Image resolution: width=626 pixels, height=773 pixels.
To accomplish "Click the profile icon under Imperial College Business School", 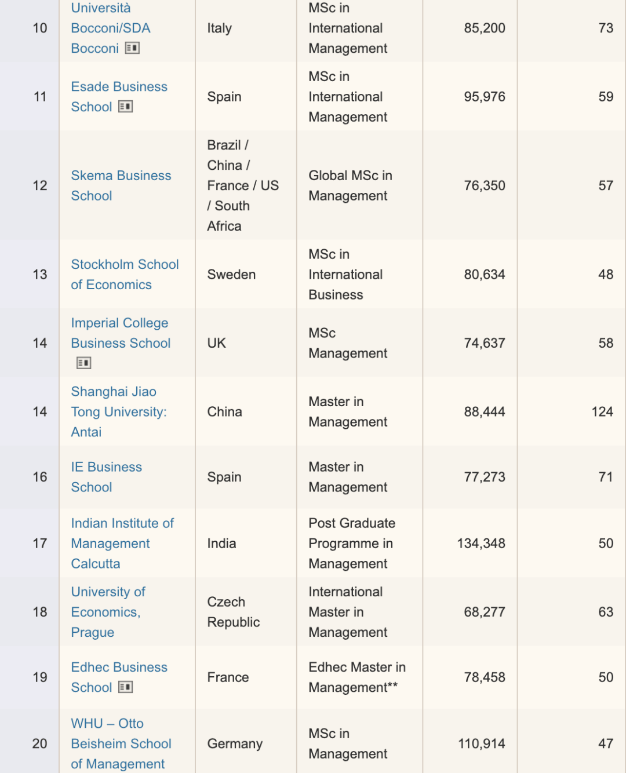I will pos(83,363).
